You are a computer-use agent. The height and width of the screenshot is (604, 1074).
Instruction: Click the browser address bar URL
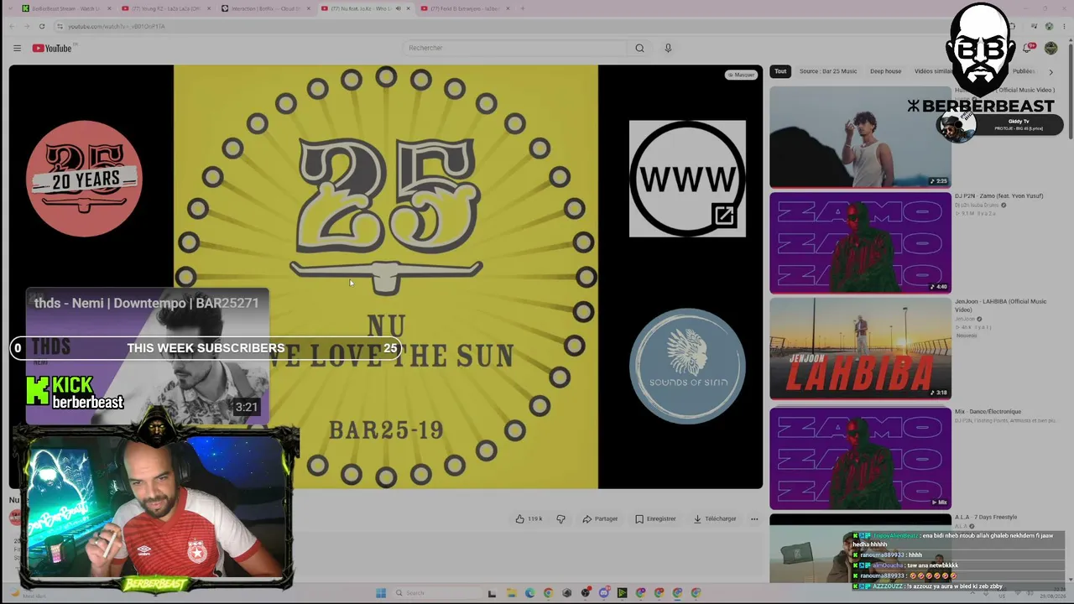coord(117,26)
